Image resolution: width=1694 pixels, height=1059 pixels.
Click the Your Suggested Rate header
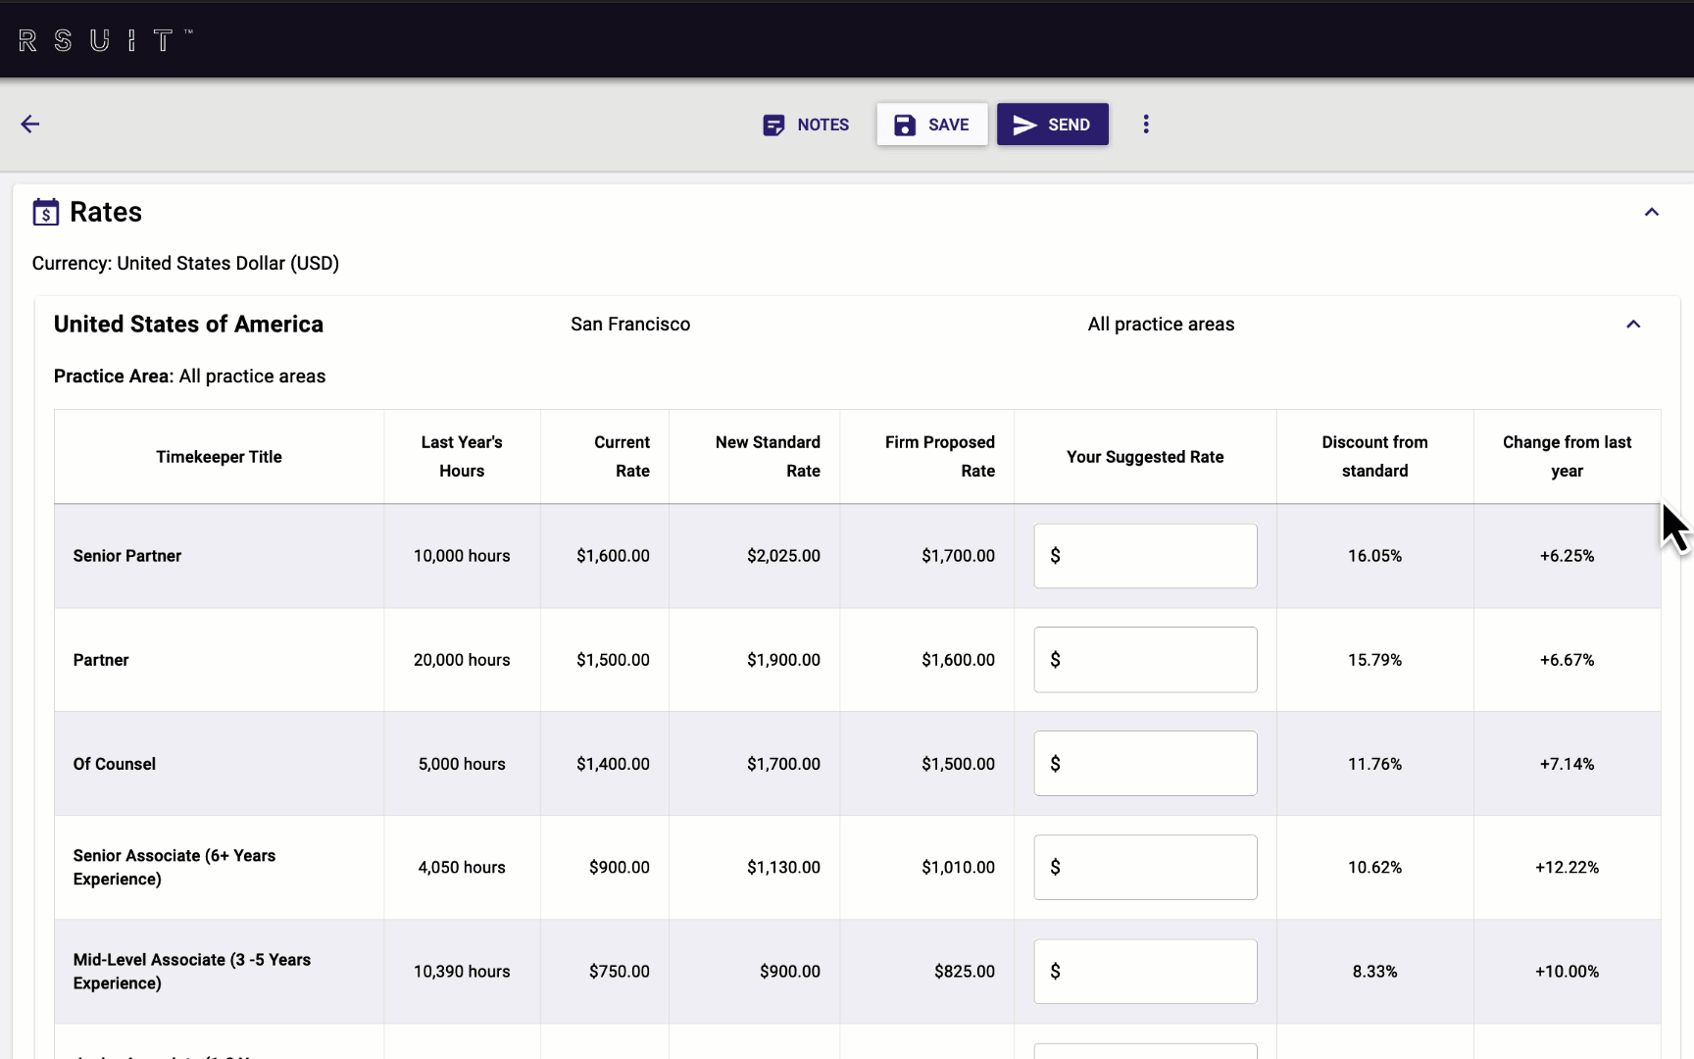[1145, 457]
